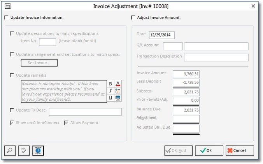
Task: Click the window icon in the title bar
Action: [7, 6]
